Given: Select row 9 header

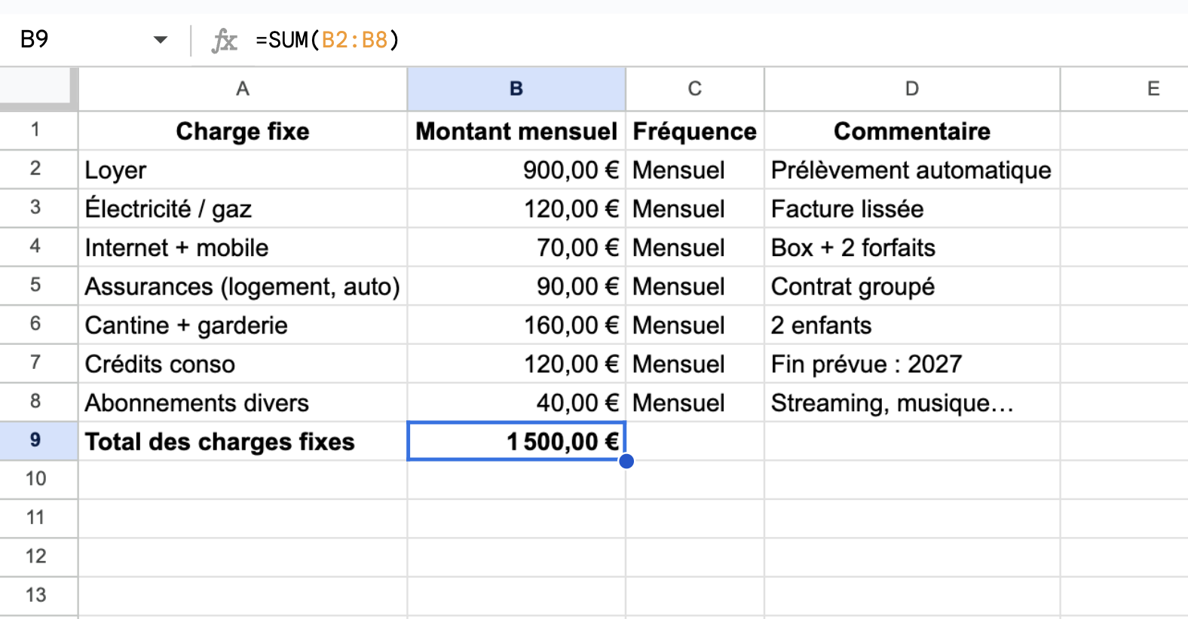Looking at the screenshot, I should pos(38,441).
